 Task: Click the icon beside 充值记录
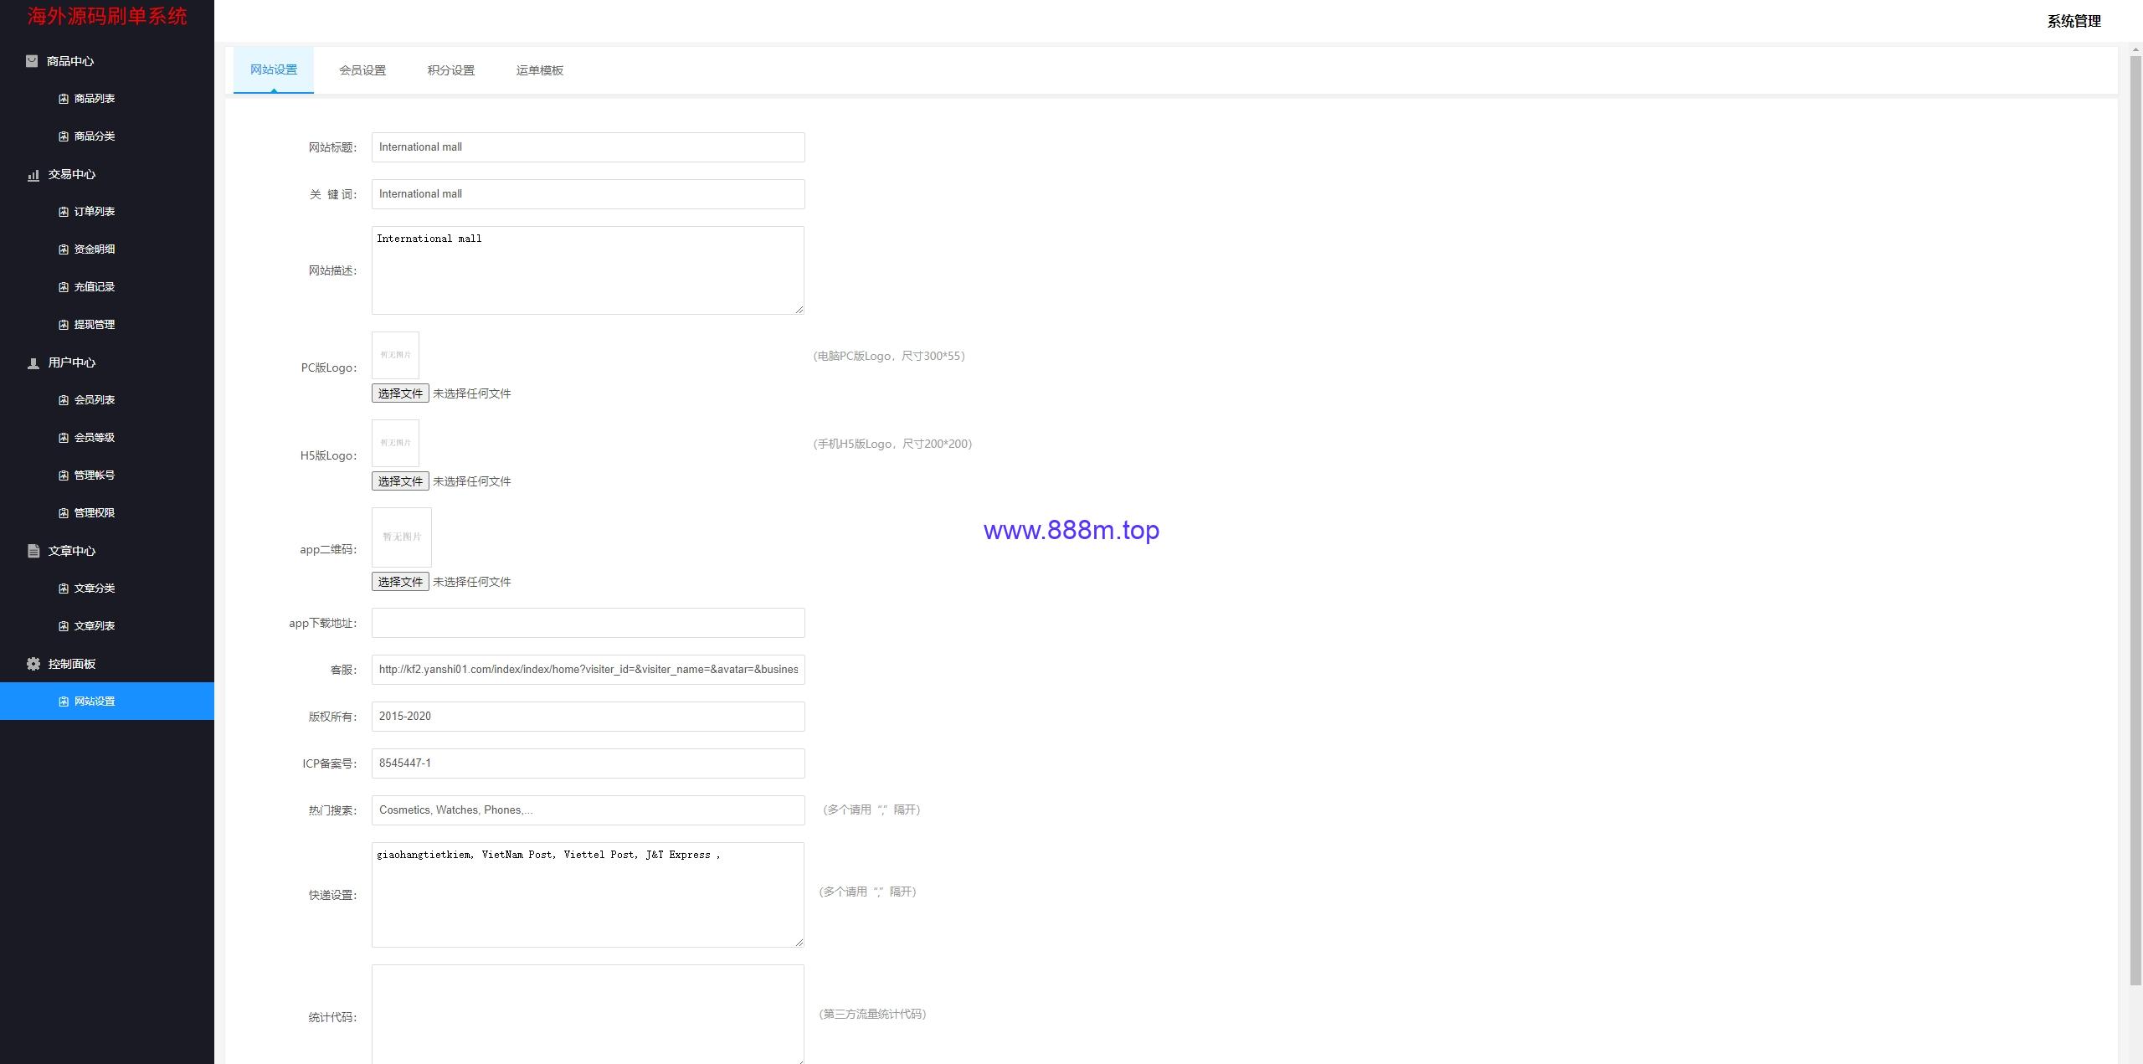tap(64, 287)
